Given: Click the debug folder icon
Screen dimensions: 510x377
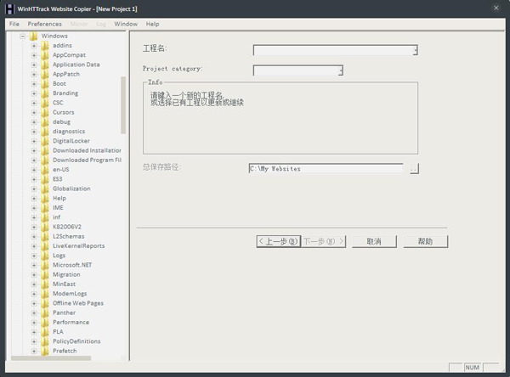Looking at the screenshot, I should tap(45, 122).
